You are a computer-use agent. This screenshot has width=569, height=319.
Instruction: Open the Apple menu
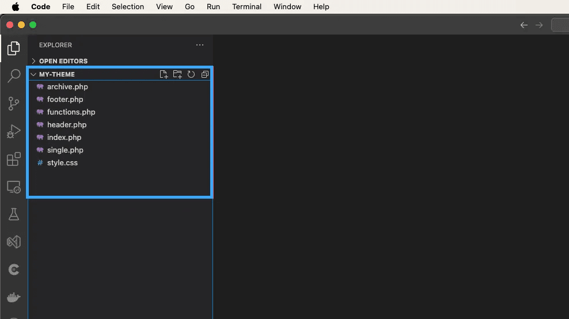[x=16, y=6]
